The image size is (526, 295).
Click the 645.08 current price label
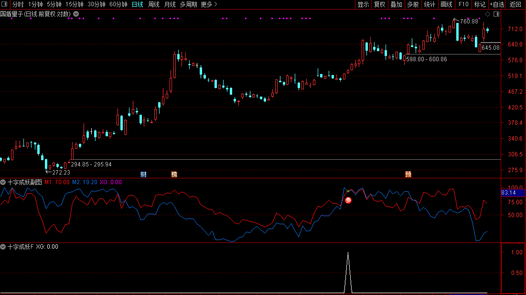click(491, 48)
